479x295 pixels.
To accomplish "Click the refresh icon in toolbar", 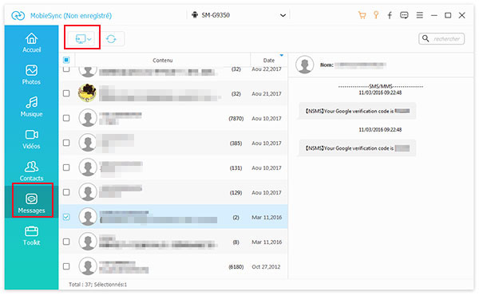I will tap(111, 39).
